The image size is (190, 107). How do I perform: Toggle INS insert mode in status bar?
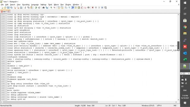pos(175,106)
